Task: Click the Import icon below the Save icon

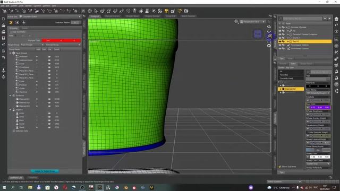Action: pos(4,45)
